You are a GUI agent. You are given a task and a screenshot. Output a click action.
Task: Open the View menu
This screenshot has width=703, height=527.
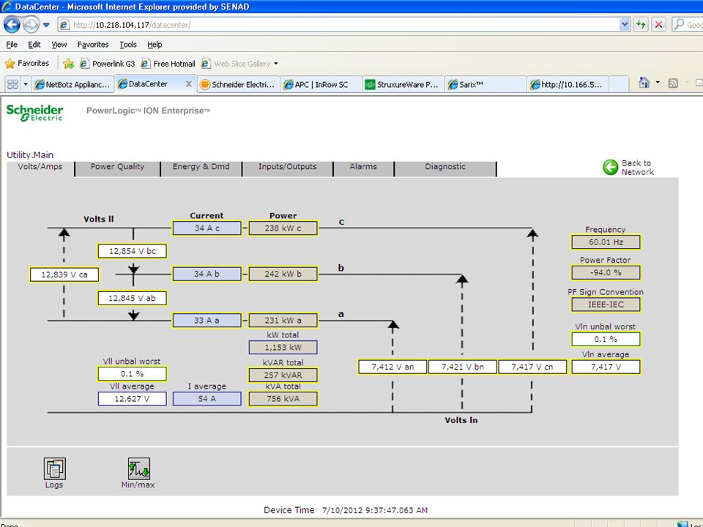coord(59,45)
